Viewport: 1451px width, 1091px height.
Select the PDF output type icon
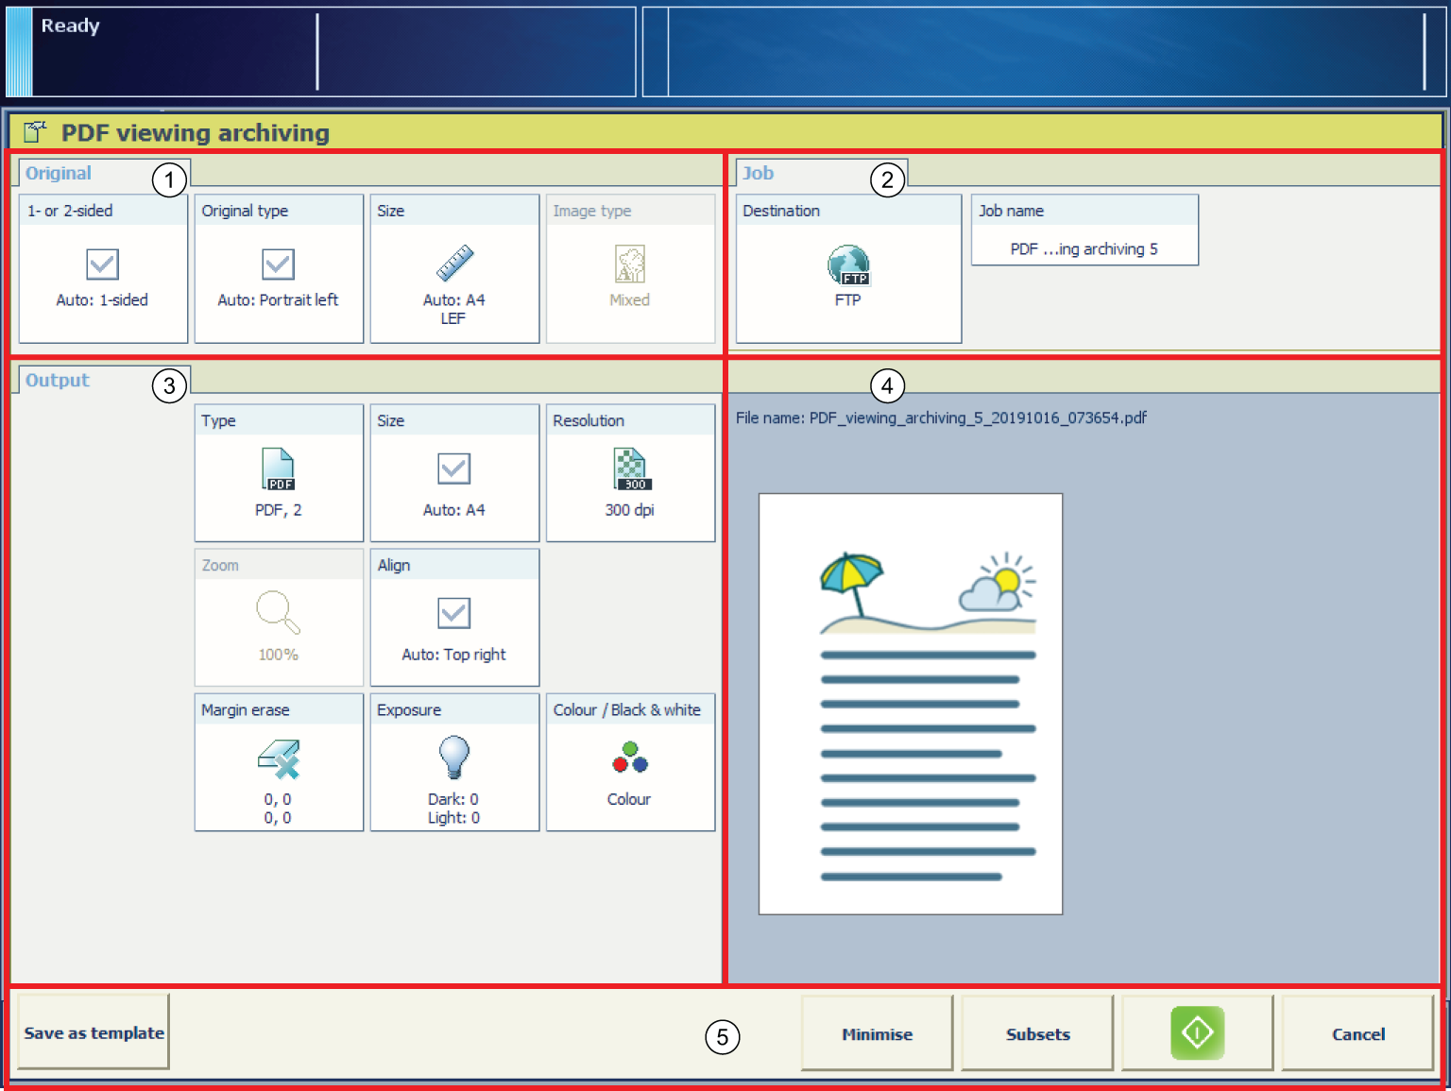pos(278,469)
